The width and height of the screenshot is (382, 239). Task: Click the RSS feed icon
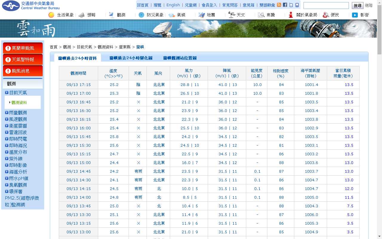coord(279,5)
